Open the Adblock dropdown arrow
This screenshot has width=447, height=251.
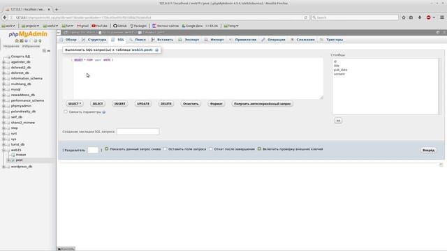pos(434,17)
